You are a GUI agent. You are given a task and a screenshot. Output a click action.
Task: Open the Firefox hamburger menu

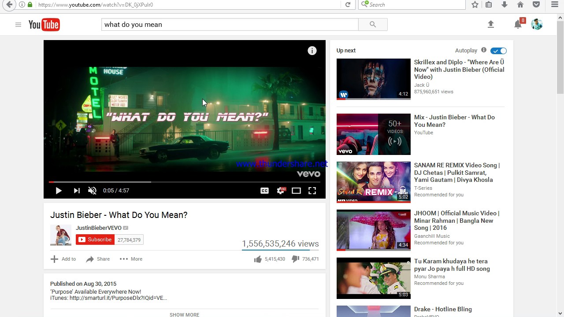pyautogui.click(x=555, y=4)
